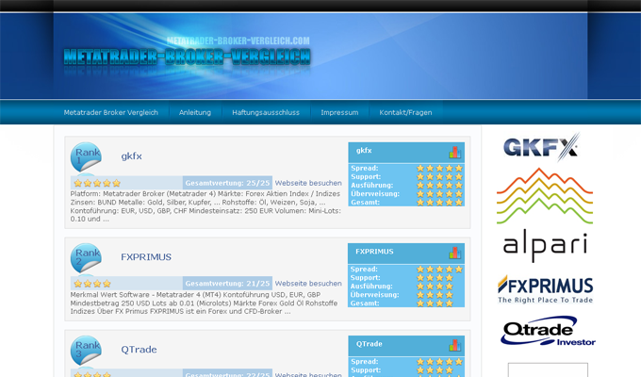Go to the Anleitung page
Viewport: 641px width, 377px height.
click(x=195, y=112)
